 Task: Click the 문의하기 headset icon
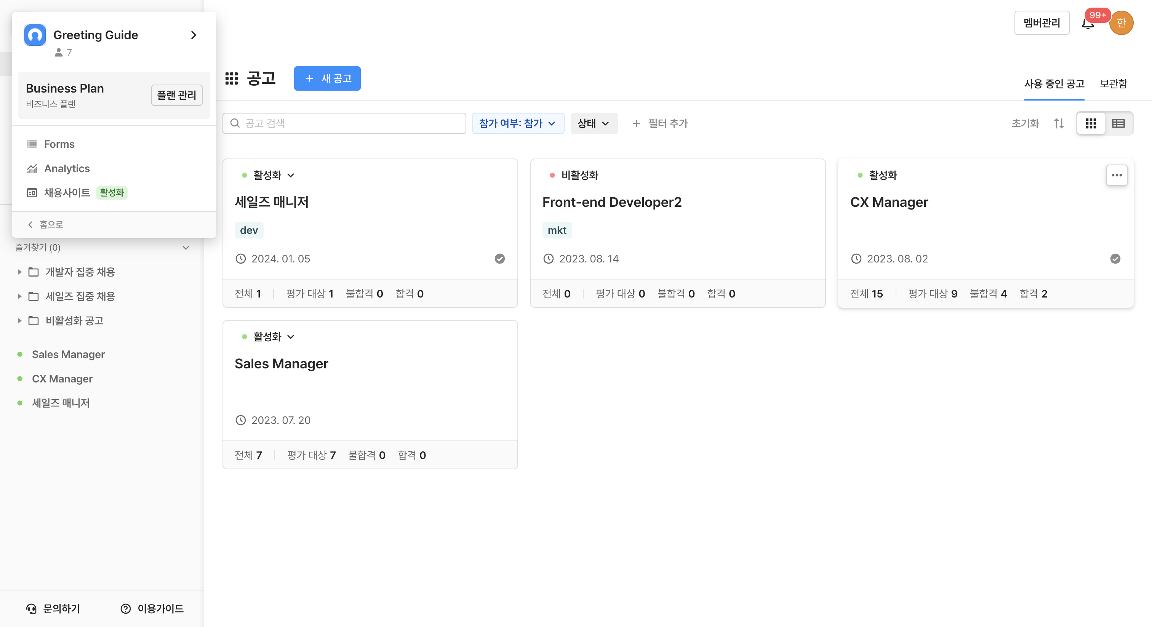[31, 609]
